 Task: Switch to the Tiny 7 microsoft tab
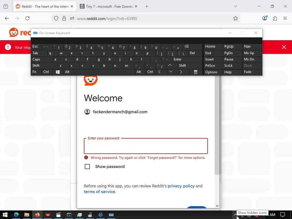tap(109, 7)
